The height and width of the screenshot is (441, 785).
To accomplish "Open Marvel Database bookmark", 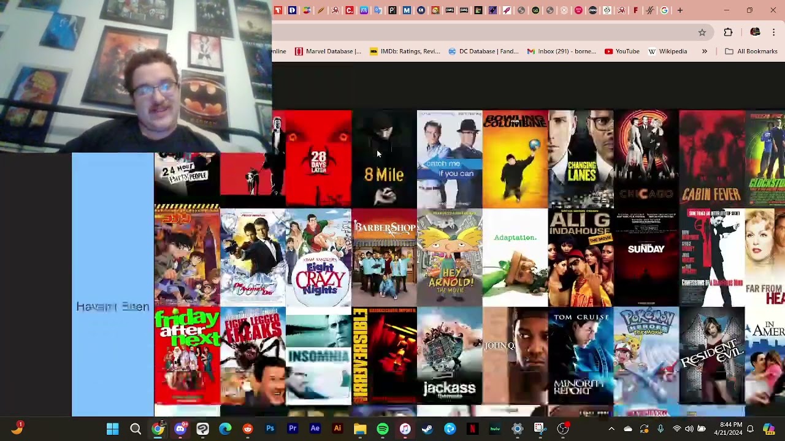I will (328, 51).
